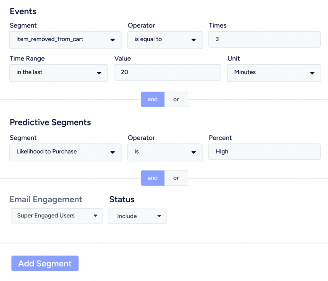Open the Likelihood to Purchase segment dropdown

[65, 152]
